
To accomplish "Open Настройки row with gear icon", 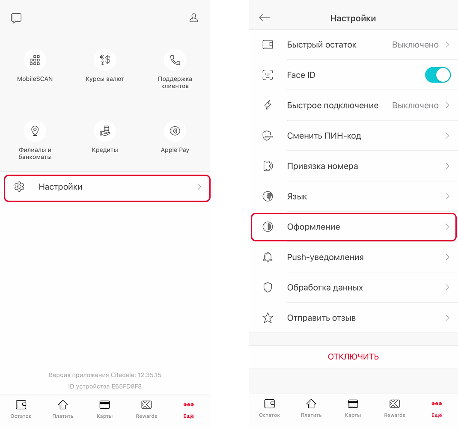I will 107,188.
